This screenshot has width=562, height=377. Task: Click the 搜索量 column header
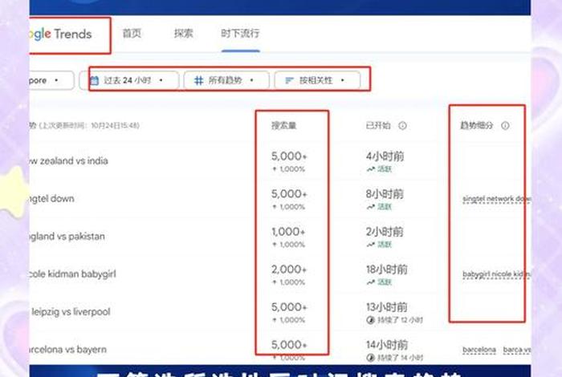284,126
